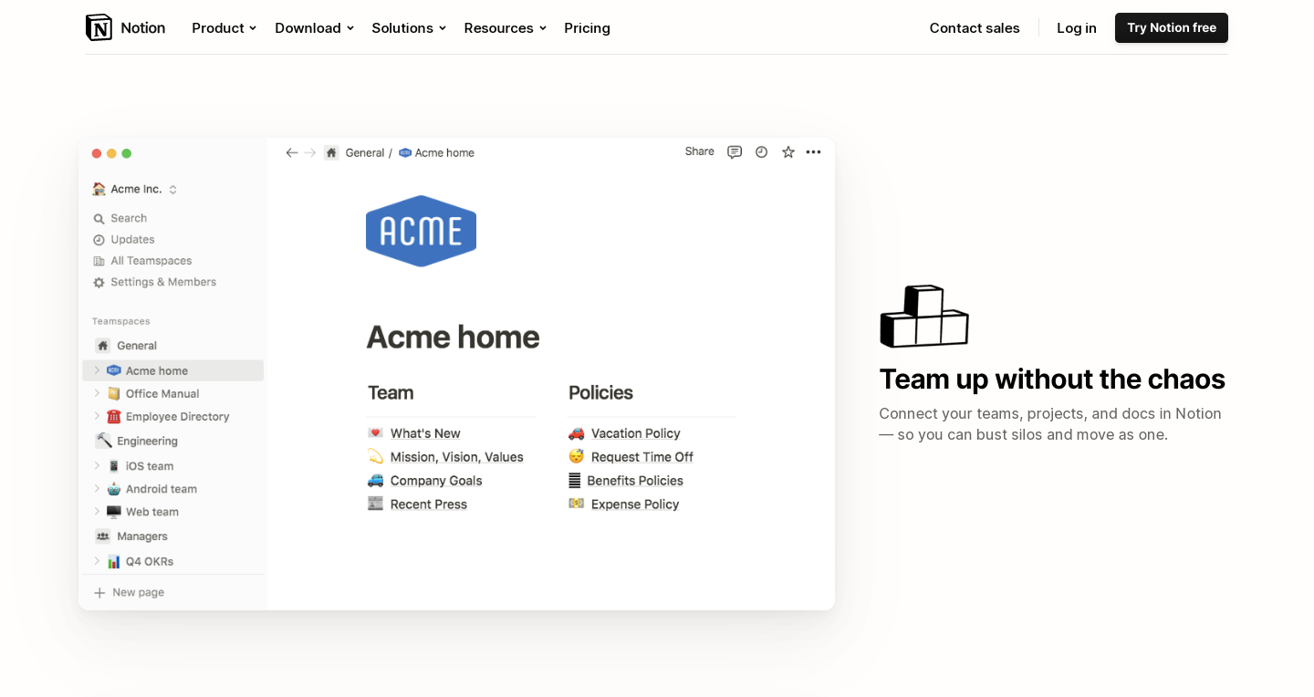The width and height of the screenshot is (1314, 697).
Task: Open the Request Time Off page
Action: (x=642, y=457)
